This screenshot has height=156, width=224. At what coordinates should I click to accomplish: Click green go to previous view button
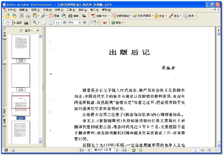point(134,150)
